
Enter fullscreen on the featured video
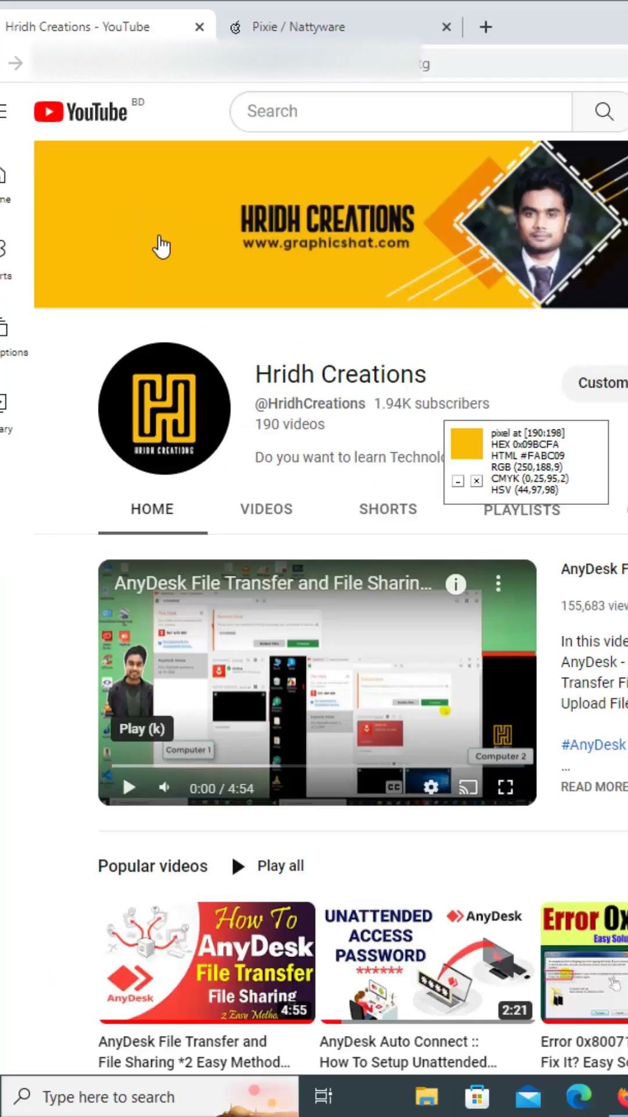click(505, 787)
